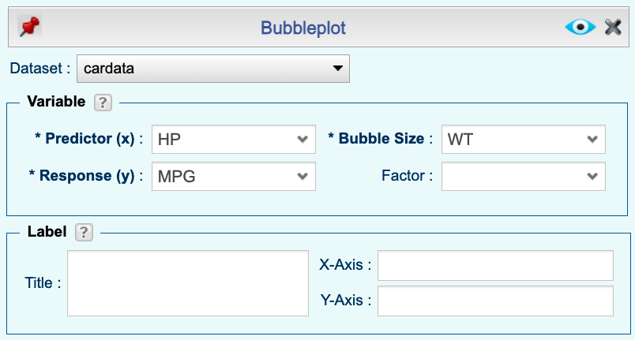Click the Variable section heading
This screenshot has width=635, height=340.
click(x=56, y=102)
